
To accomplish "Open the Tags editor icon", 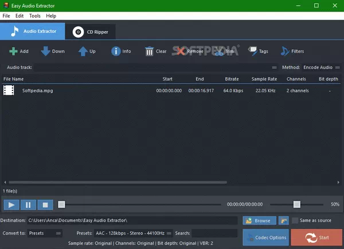I will [253, 51].
